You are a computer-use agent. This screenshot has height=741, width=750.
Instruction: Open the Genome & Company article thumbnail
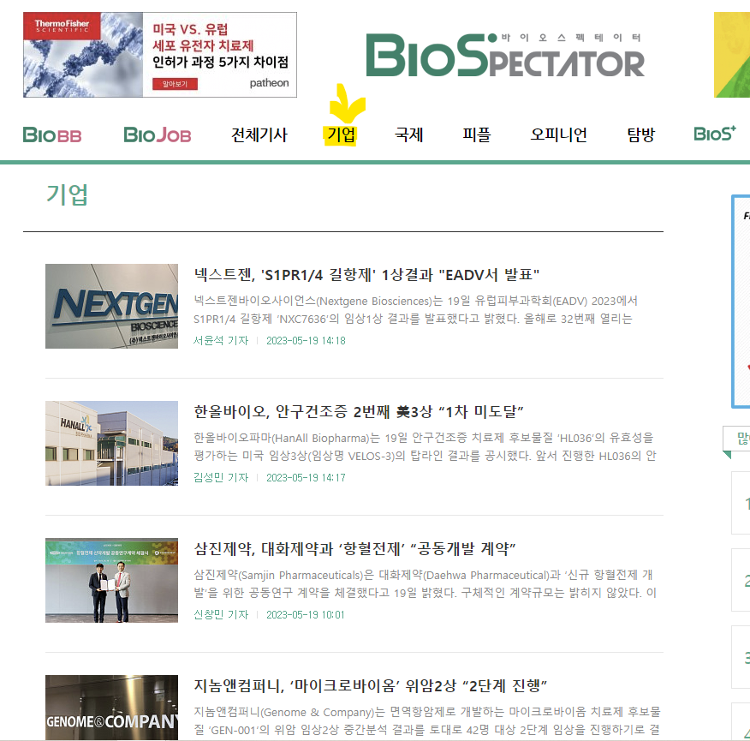[111, 708]
